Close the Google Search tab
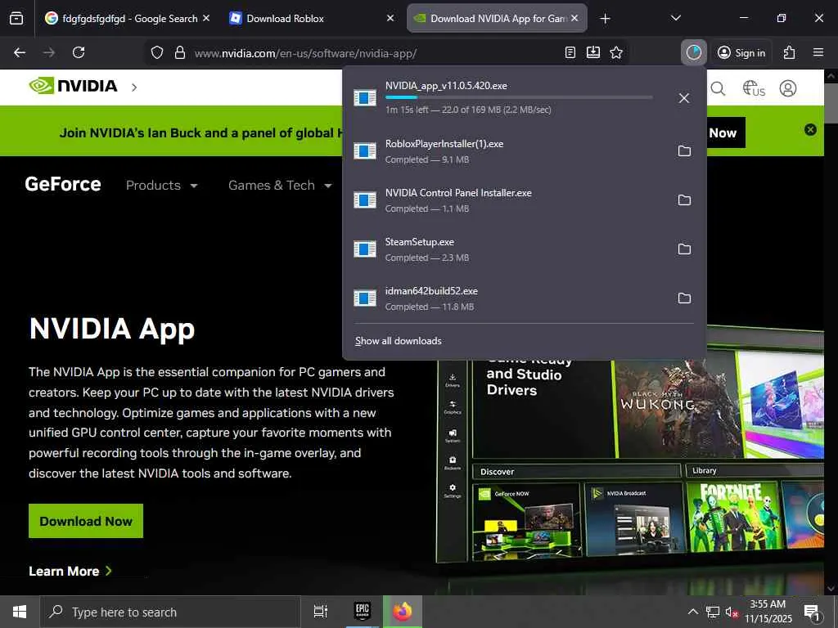Viewport: 838px width, 628px height. pos(206,18)
